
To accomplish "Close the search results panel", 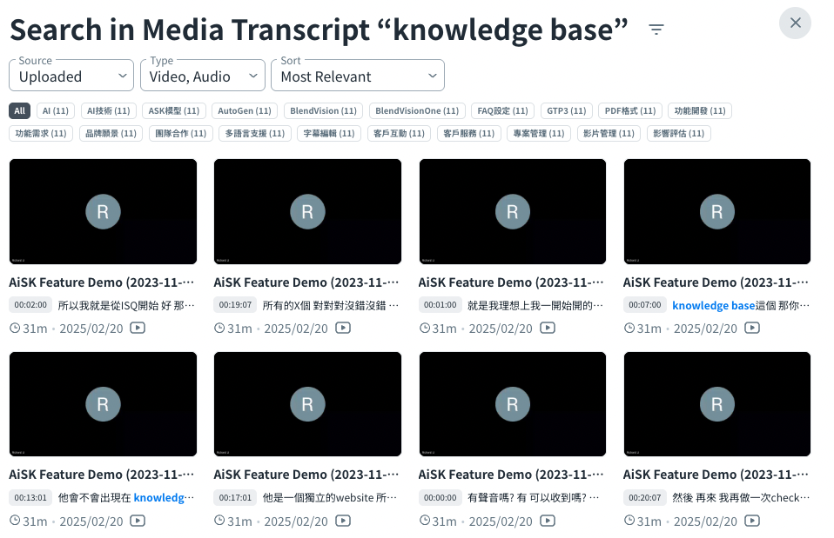I will pos(795,23).
